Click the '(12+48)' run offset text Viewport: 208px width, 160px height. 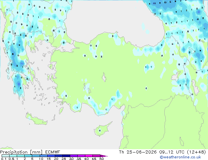[197, 152]
